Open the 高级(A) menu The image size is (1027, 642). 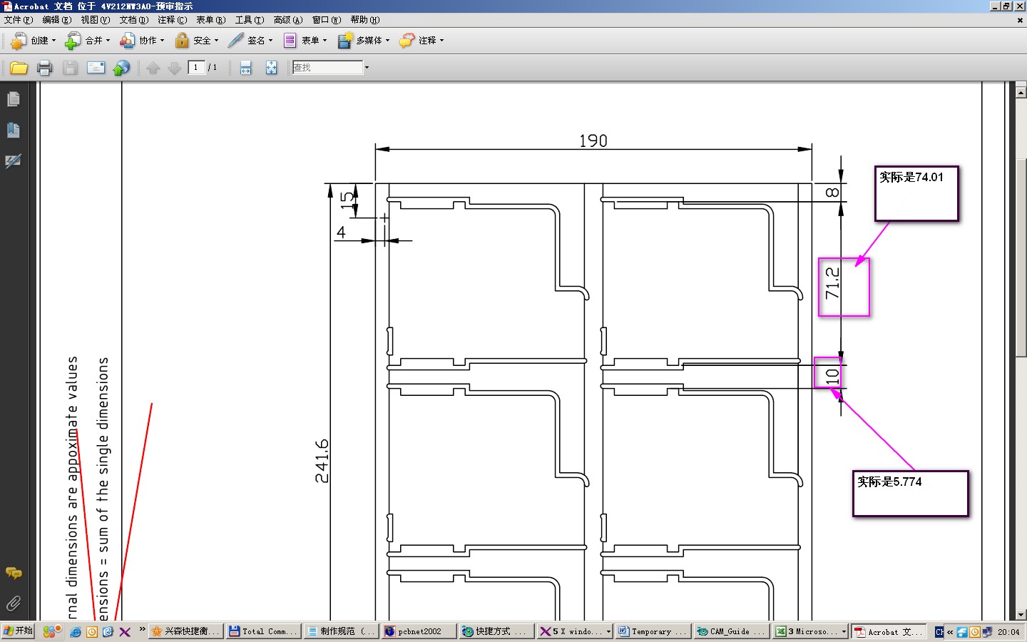pos(288,20)
